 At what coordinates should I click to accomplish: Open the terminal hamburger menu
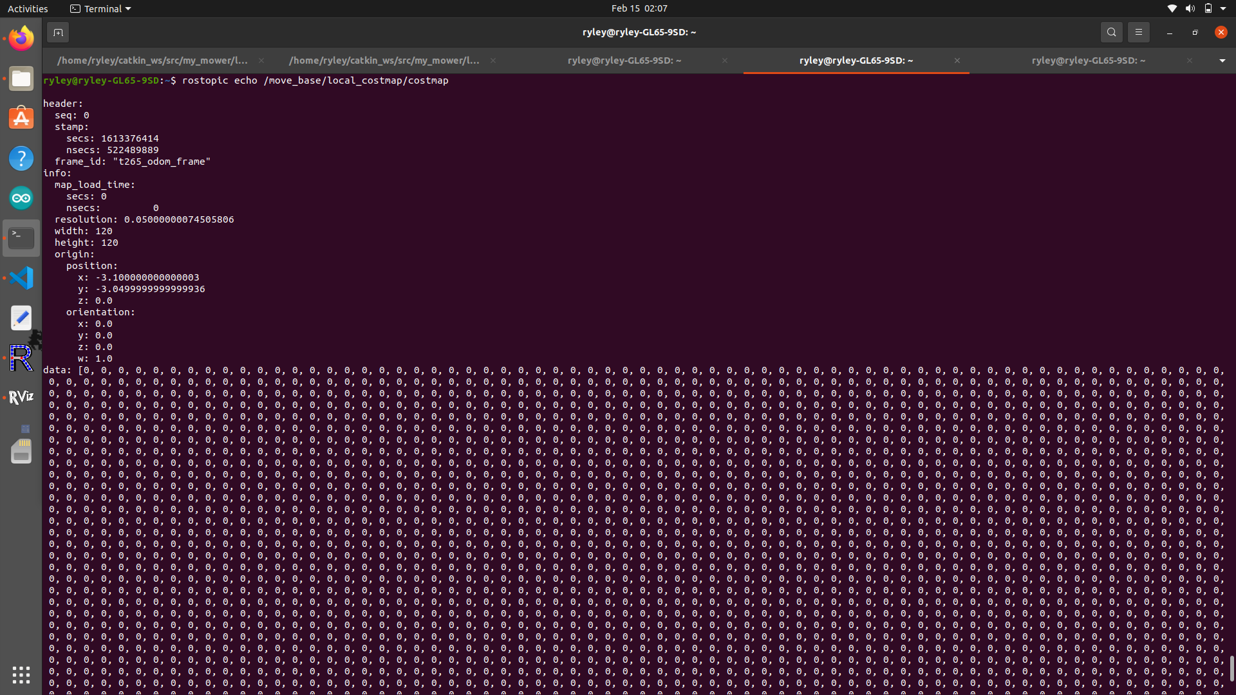(x=1138, y=32)
